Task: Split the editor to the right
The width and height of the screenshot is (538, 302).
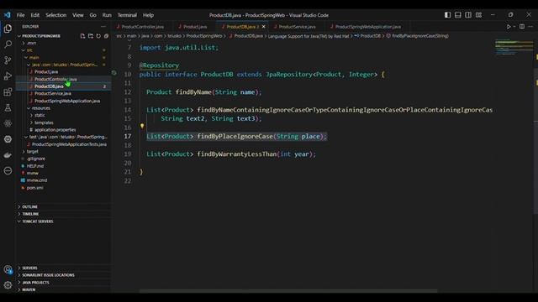Action: pos(522,26)
